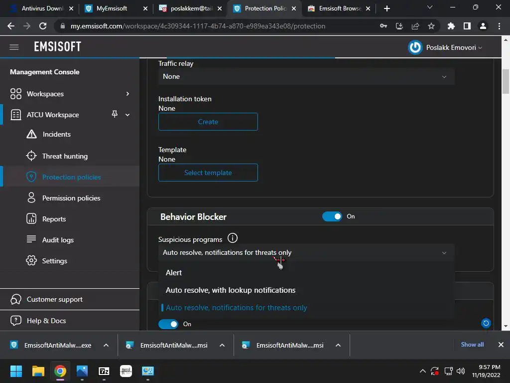Screen dimensions: 510x383
Task: Click the Workspaces grid icon
Action: (16, 94)
